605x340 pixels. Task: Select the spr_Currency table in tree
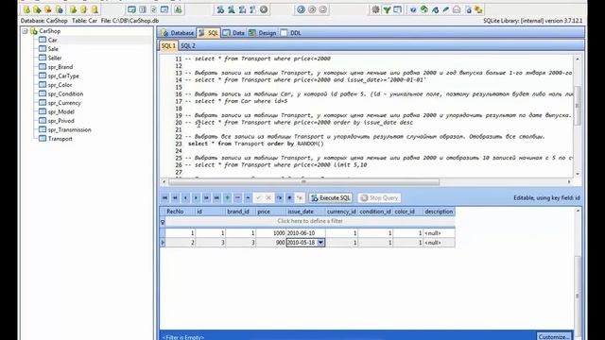coord(64,103)
